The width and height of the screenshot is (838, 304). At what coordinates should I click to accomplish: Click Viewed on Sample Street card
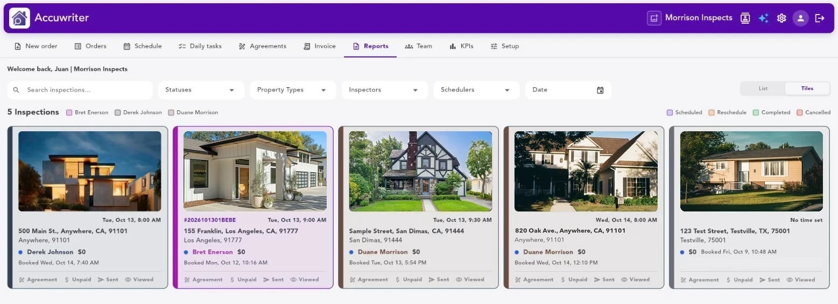[470, 280]
